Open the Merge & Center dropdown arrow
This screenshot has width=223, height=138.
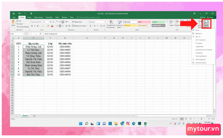click(87, 26)
